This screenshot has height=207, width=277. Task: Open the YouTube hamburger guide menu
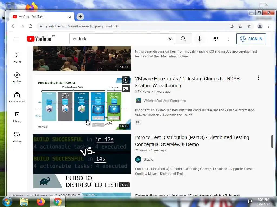point(17,39)
